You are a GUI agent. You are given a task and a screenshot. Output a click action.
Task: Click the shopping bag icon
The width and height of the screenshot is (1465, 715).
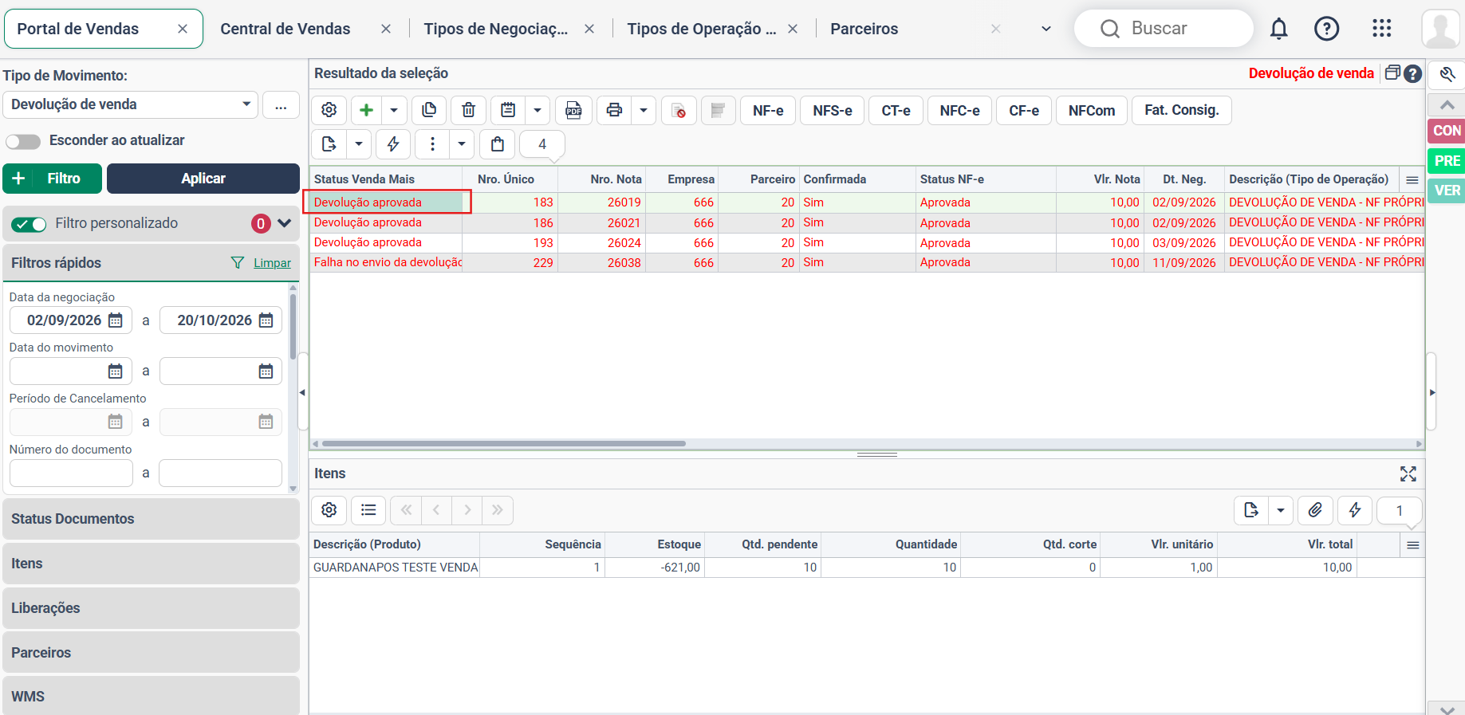[x=498, y=144]
